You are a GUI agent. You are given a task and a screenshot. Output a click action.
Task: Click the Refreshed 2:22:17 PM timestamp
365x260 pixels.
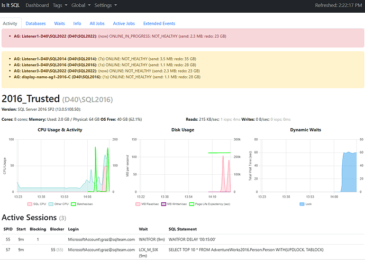pos(339,5)
